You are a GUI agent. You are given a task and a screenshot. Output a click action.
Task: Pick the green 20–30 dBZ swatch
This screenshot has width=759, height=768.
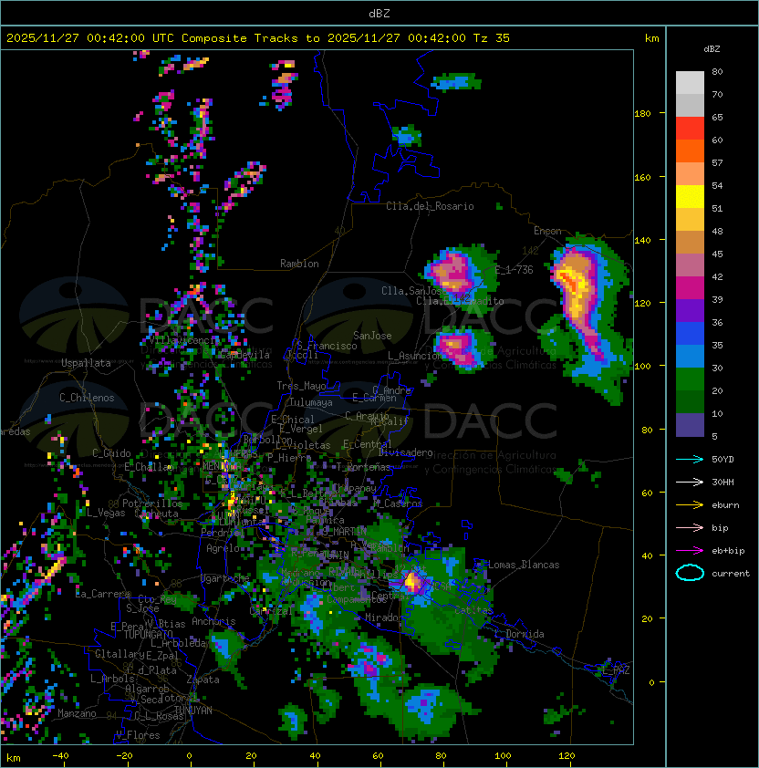click(x=690, y=379)
